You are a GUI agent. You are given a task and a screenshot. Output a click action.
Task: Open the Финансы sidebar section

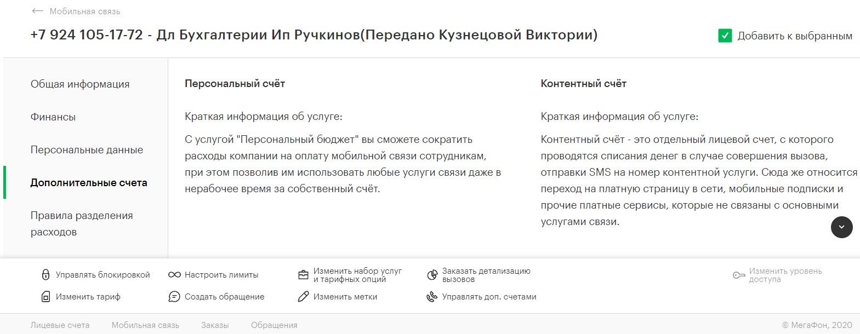pyautogui.click(x=53, y=117)
